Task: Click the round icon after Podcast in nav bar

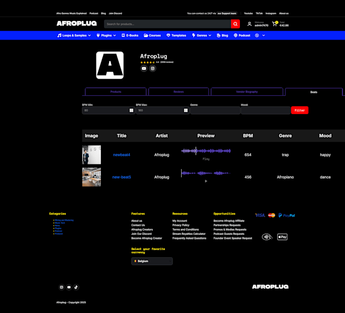Action: coord(257,36)
